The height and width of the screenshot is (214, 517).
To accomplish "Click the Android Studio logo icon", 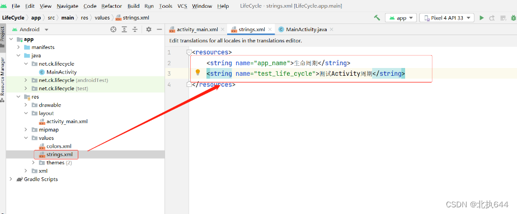I will coord(3,6).
